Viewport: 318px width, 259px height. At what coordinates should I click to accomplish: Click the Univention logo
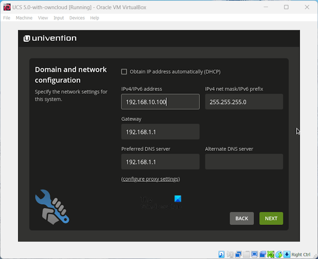(x=50, y=38)
